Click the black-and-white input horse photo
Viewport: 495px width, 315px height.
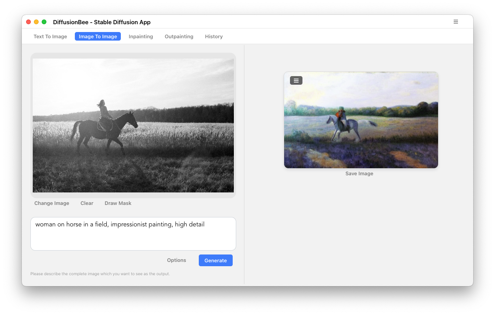[x=133, y=125]
